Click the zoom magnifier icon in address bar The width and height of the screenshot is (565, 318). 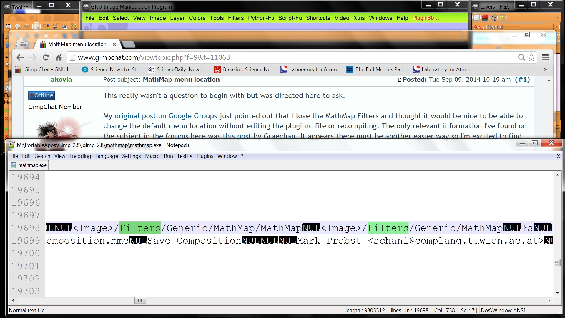tap(521, 57)
